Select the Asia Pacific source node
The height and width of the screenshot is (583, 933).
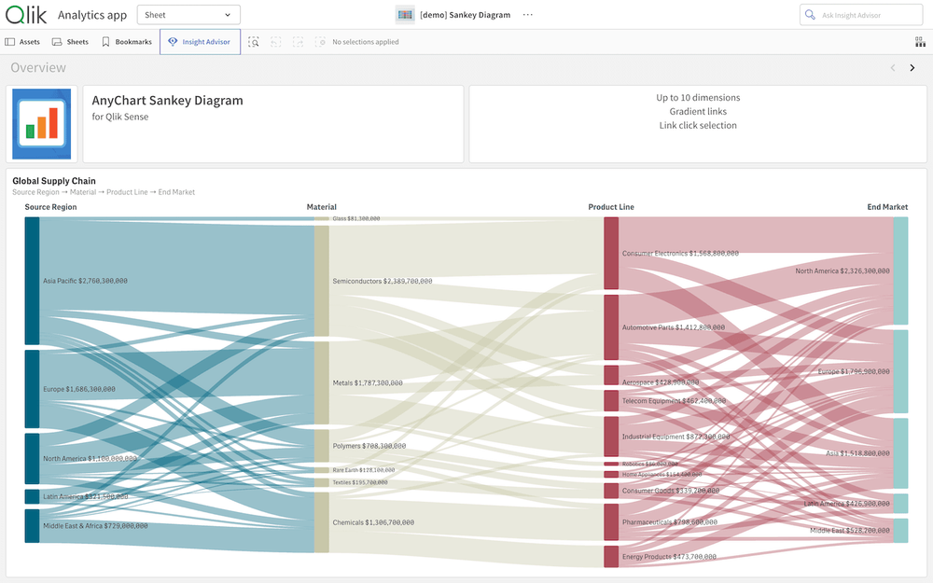click(x=32, y=281)
